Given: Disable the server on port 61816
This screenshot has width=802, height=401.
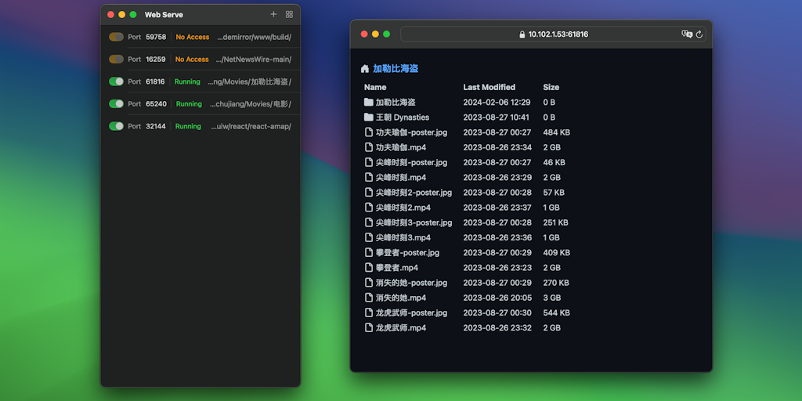Looking at the screenshot, I should pos(116,81).
